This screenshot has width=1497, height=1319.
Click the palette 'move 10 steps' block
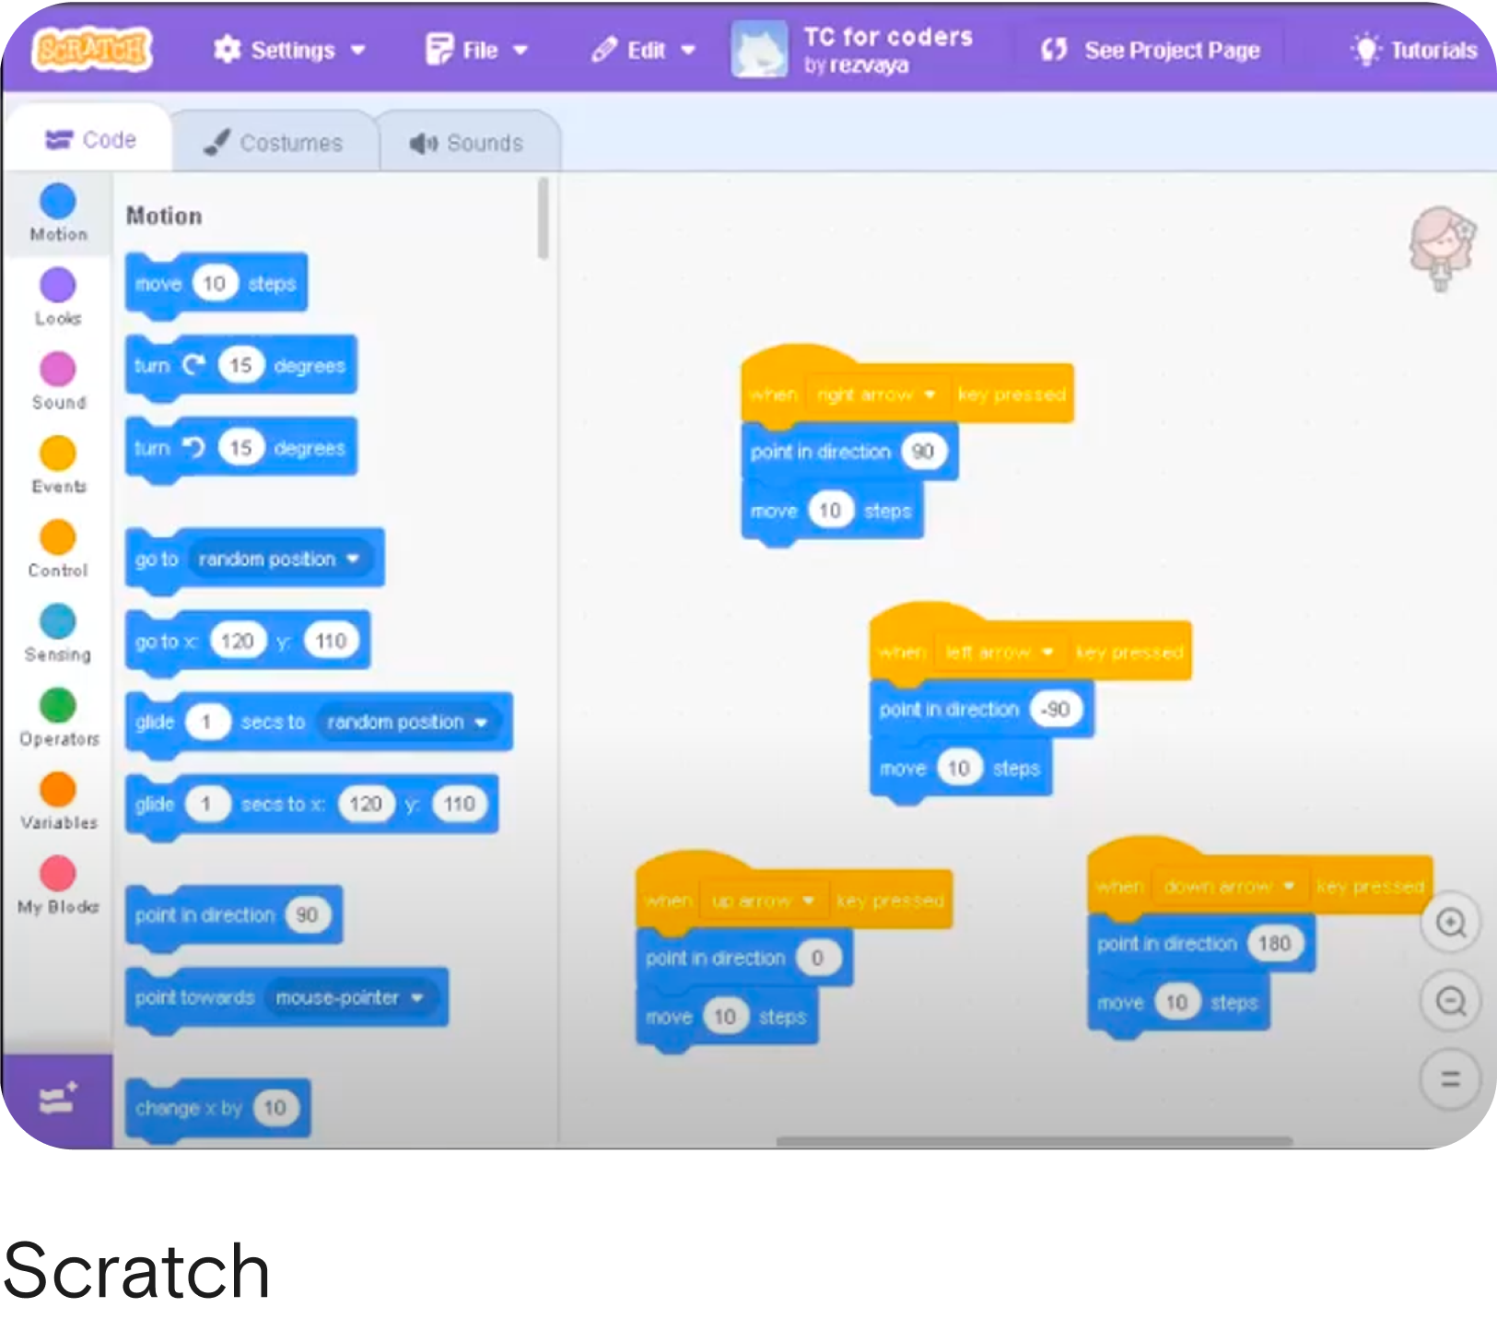(x=216, y=284)
